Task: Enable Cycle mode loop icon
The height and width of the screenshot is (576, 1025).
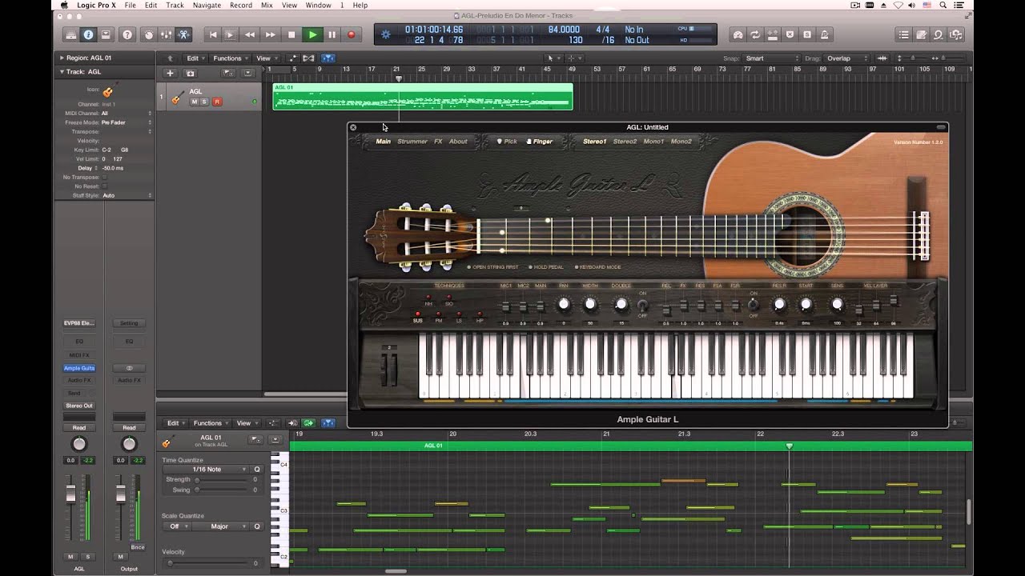Action: click(755, 34)
